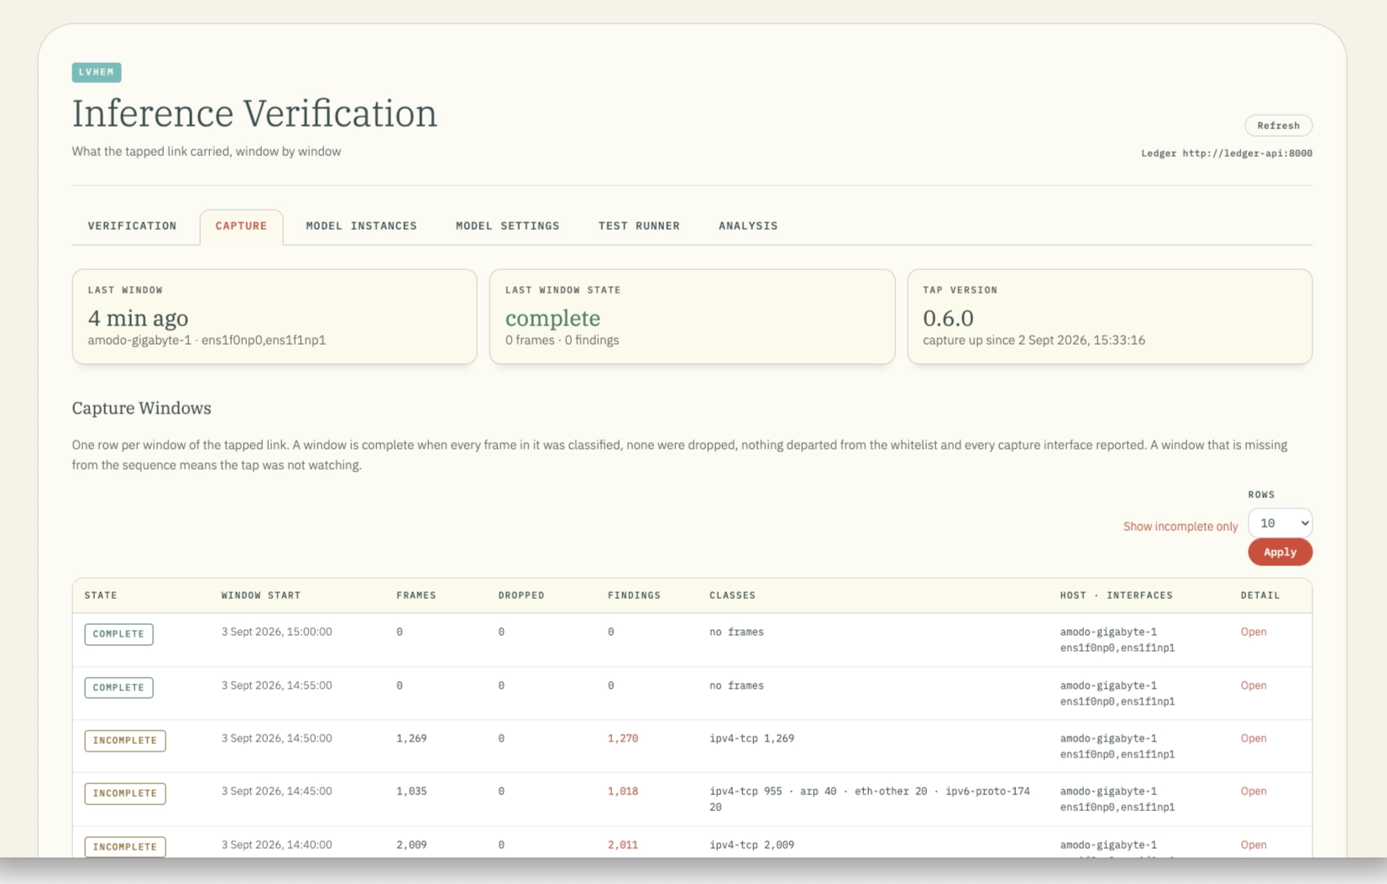The width and height of the screenshot is (1387, 884).
Task: Click 'Inference Verification' page title
Action: click(254, 114)
